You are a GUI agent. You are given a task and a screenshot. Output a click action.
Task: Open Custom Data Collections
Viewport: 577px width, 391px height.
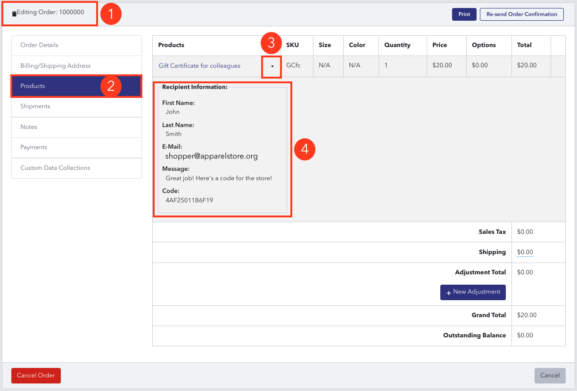click(76, 168)
